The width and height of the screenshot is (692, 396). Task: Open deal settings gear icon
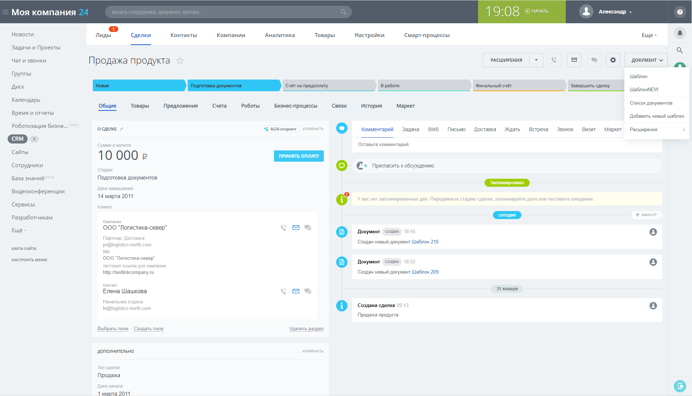(613, 60)
